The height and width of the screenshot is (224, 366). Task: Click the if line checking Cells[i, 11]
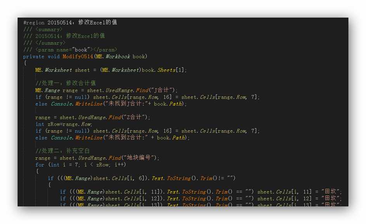pos(201,192)
